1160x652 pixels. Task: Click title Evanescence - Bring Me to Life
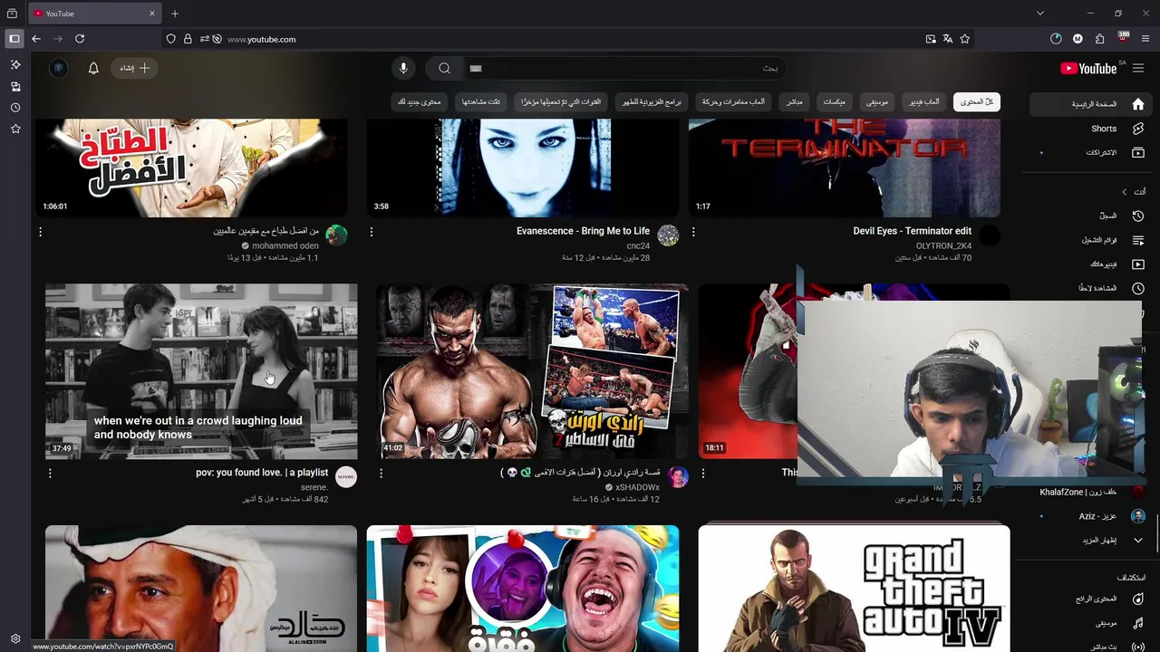pos(583,231)
